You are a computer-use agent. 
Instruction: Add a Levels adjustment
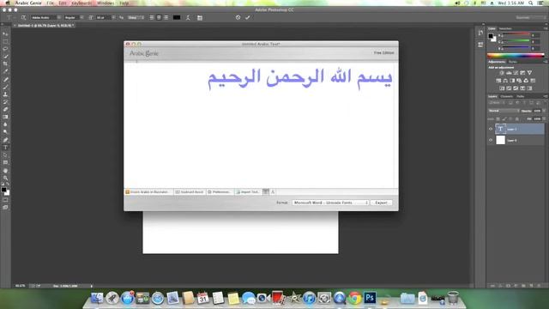tap(509, 73)
